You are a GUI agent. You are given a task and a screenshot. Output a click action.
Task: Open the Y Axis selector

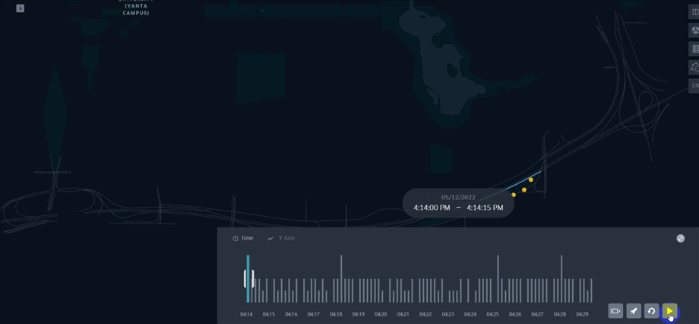click(286, 238)
